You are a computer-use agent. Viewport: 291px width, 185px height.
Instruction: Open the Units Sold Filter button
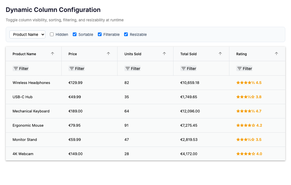click(x=133, y=69)
